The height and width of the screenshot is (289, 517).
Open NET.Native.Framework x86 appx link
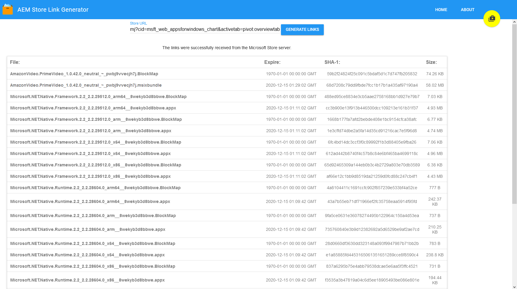[x=90, y=176]
